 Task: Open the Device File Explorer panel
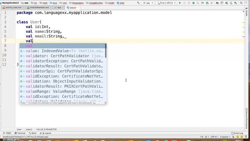(246, 118)
